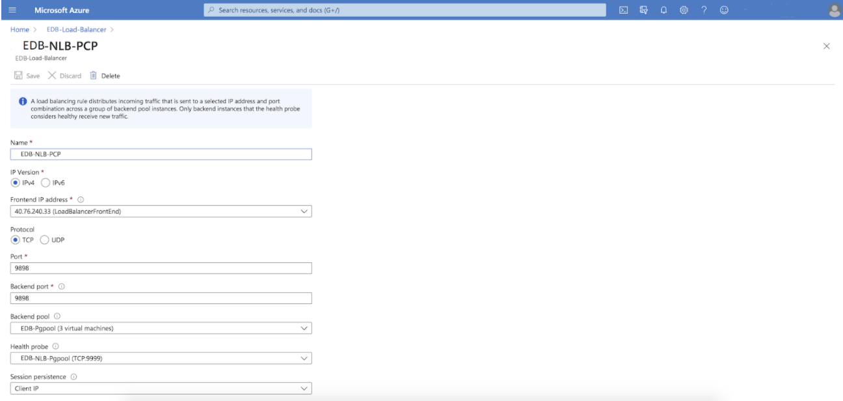This screenshot has width=843, height=401.
Task: Go to Home in the breadcrumb
Action: pyautogui.click(x=19, y=30)
